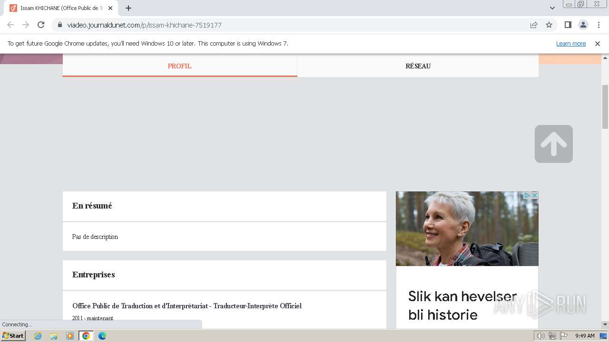
Task: Open File Explorer from taskbar
Action: point(54,336)
